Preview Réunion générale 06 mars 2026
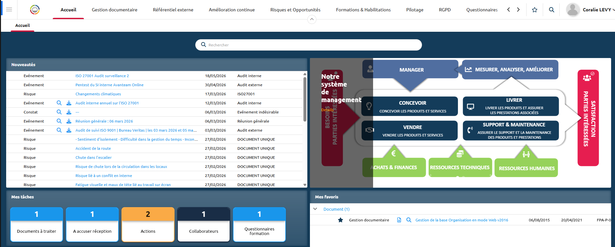The height and width of the screenshot is (247, 615). point(59,121)
